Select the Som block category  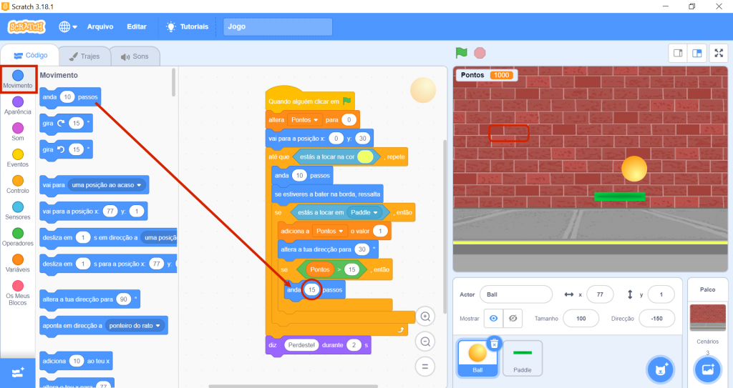coord(18,131)
